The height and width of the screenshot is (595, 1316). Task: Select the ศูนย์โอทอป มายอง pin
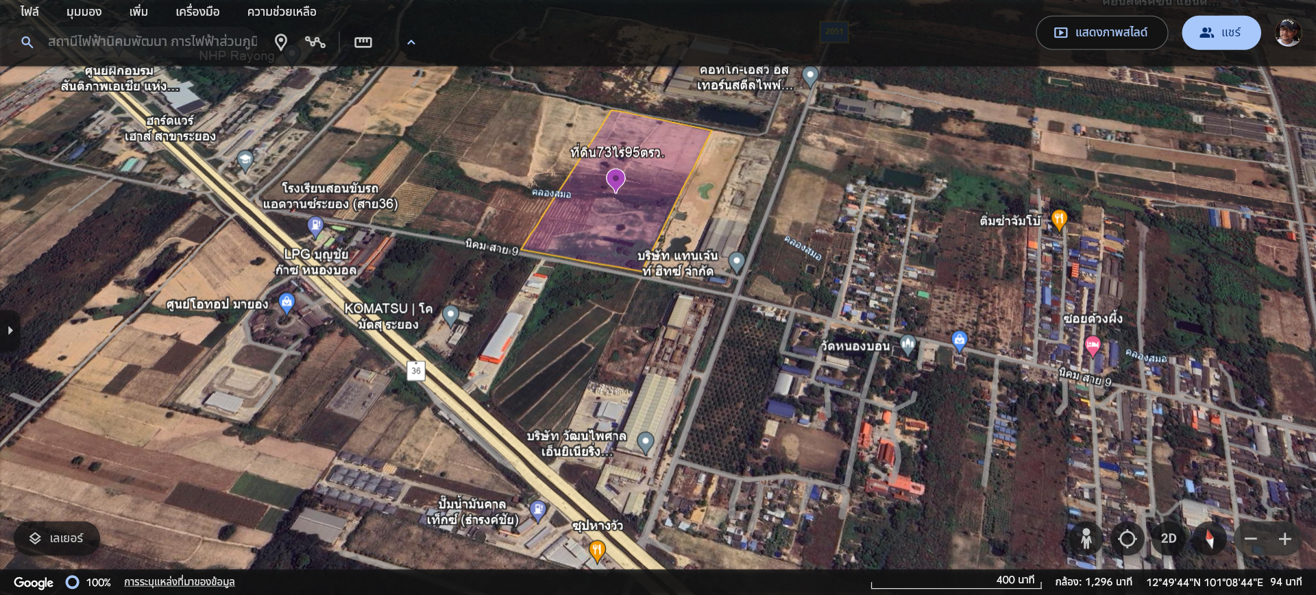tap(287, 302)
